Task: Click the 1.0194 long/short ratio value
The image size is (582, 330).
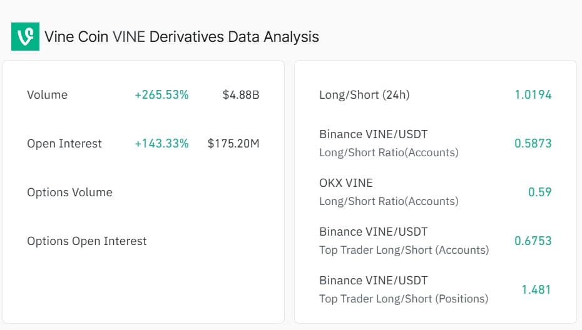Action: (533, 95)
